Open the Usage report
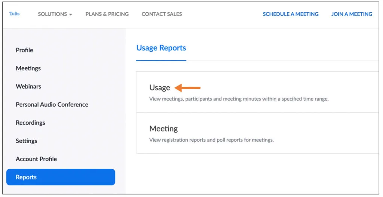 point(160,87)
